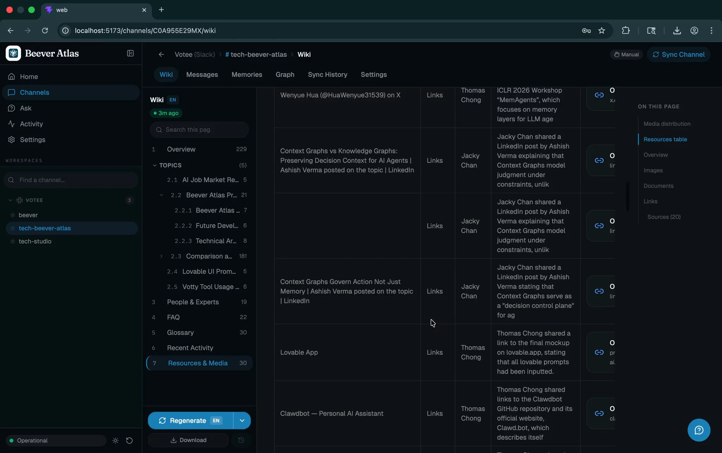Open the help chat bubble button
This screenshot has width=722, height=453.
click(699, 430)
